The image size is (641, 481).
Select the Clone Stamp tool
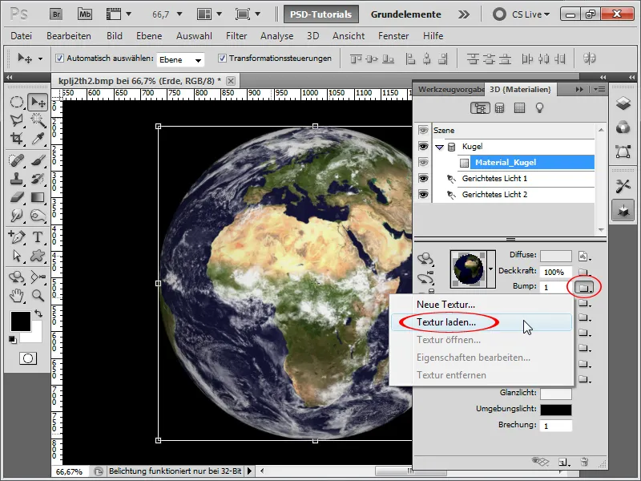pyautogui.click(x=16, y=179)
